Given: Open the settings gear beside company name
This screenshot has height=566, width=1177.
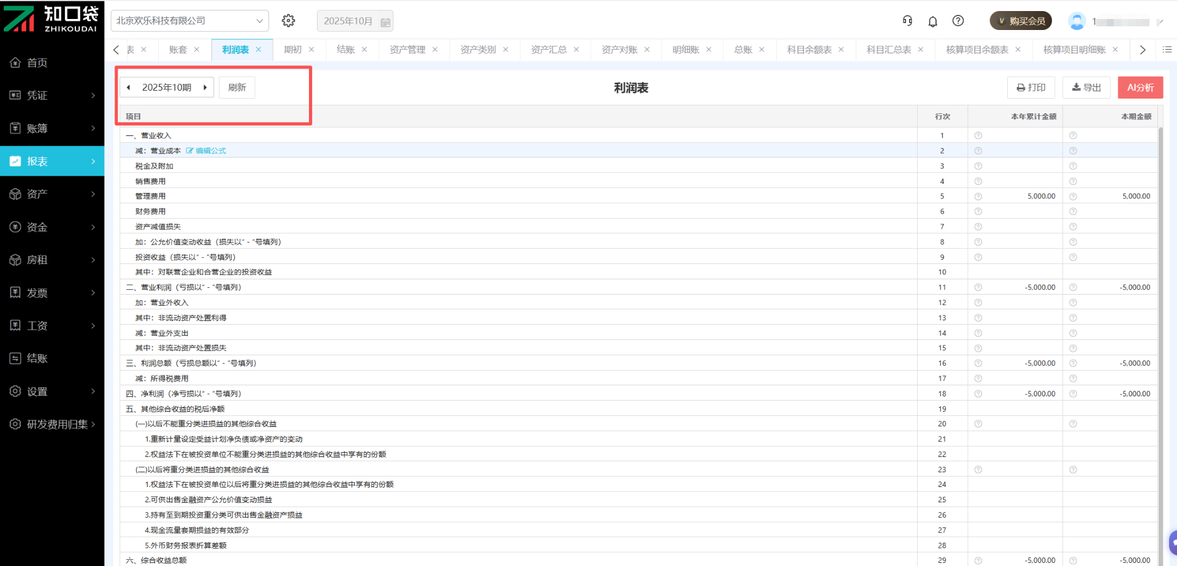Looking at the screenshot, I should [x=288, y=21].
